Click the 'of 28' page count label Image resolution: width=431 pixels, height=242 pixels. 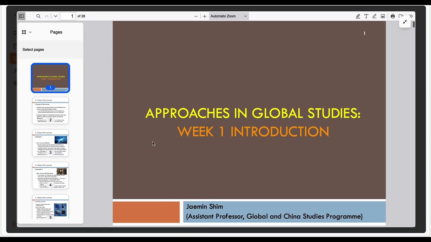point(81,16)
